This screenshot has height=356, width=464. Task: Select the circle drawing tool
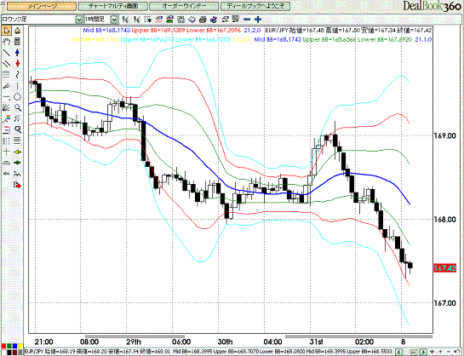click(x=18, y=97)
